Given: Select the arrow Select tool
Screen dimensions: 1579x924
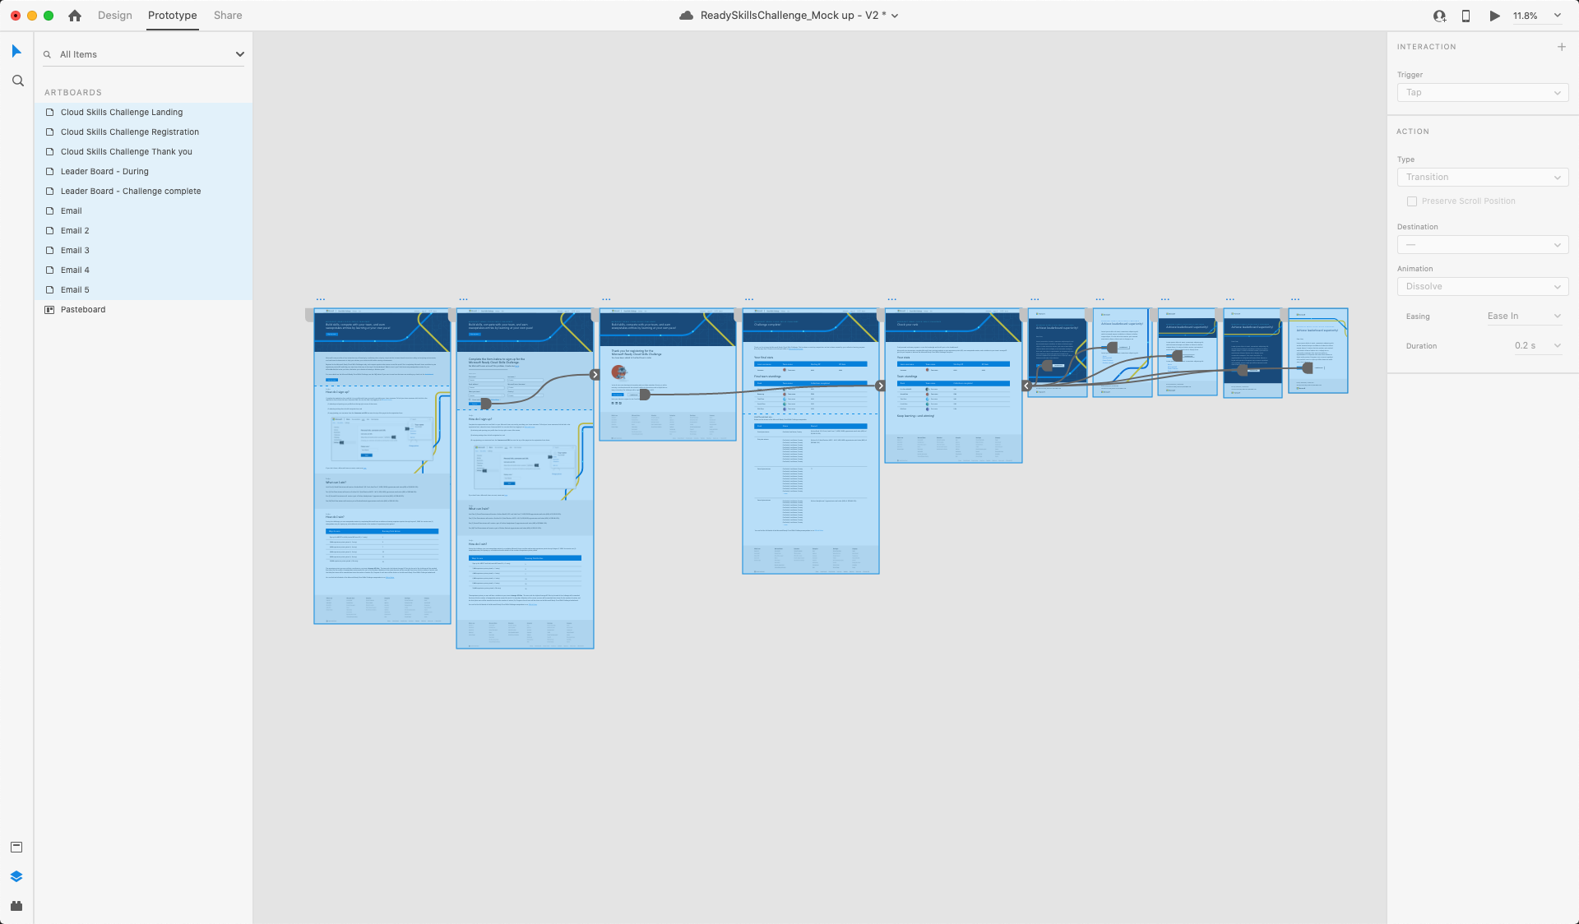Looking at the screenshot, I should [x=16, y=51].
